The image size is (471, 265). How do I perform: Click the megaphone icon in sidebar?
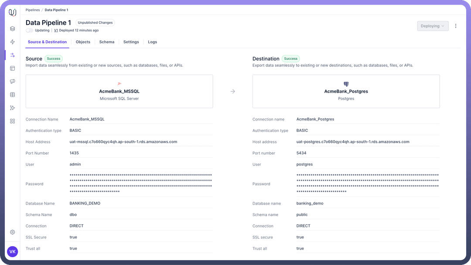pyautogui.click(x=13, y=81)
